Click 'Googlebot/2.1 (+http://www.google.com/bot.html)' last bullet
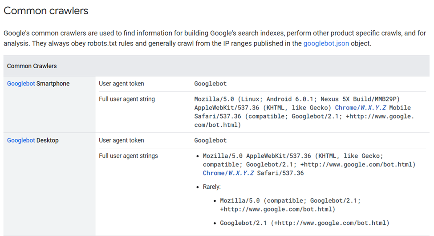The height and width of the screenshot is (236, 434). pos(304,223)
